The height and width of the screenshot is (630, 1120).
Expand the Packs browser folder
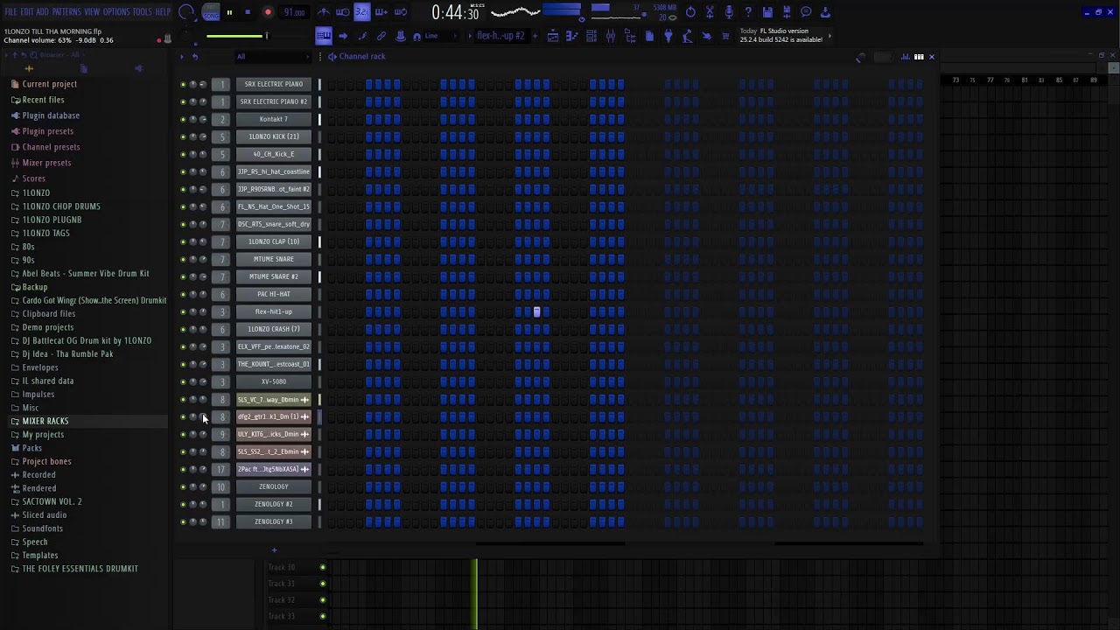pos(31,448)
